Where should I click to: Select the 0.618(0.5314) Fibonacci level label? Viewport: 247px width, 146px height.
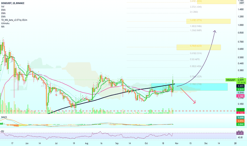tap(196, 53)
